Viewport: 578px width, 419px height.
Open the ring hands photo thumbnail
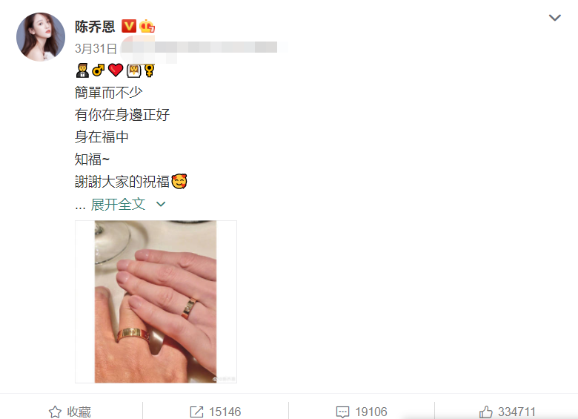156,302
